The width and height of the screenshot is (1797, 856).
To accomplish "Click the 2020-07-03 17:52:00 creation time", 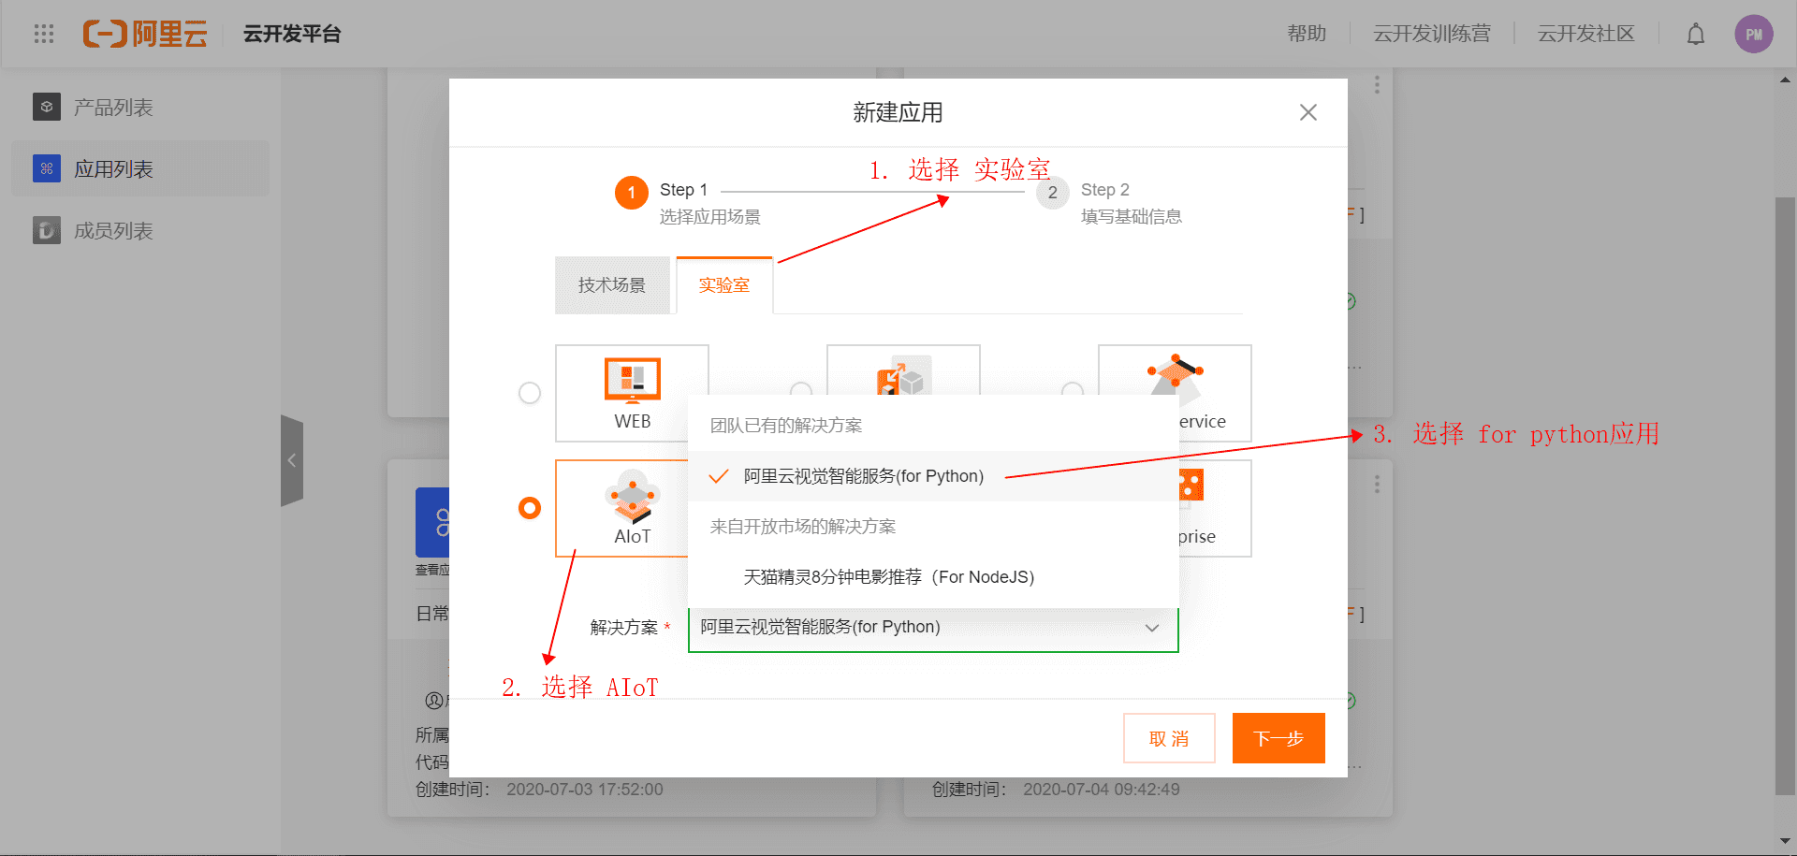I will point(585,790).
